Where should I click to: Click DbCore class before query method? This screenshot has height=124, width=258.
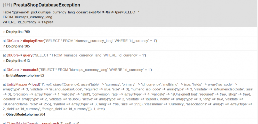13,55
